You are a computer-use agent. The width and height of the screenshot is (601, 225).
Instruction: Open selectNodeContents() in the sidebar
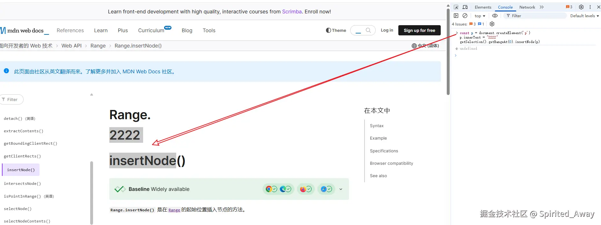pyautogui.click(x=27, y=221)
